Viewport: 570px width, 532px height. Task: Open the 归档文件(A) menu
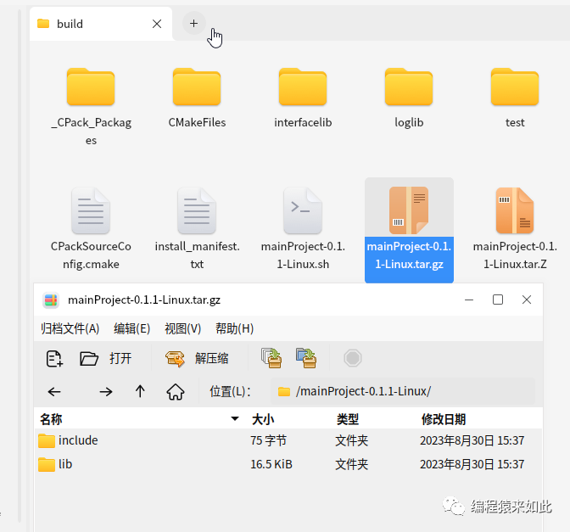70,328
